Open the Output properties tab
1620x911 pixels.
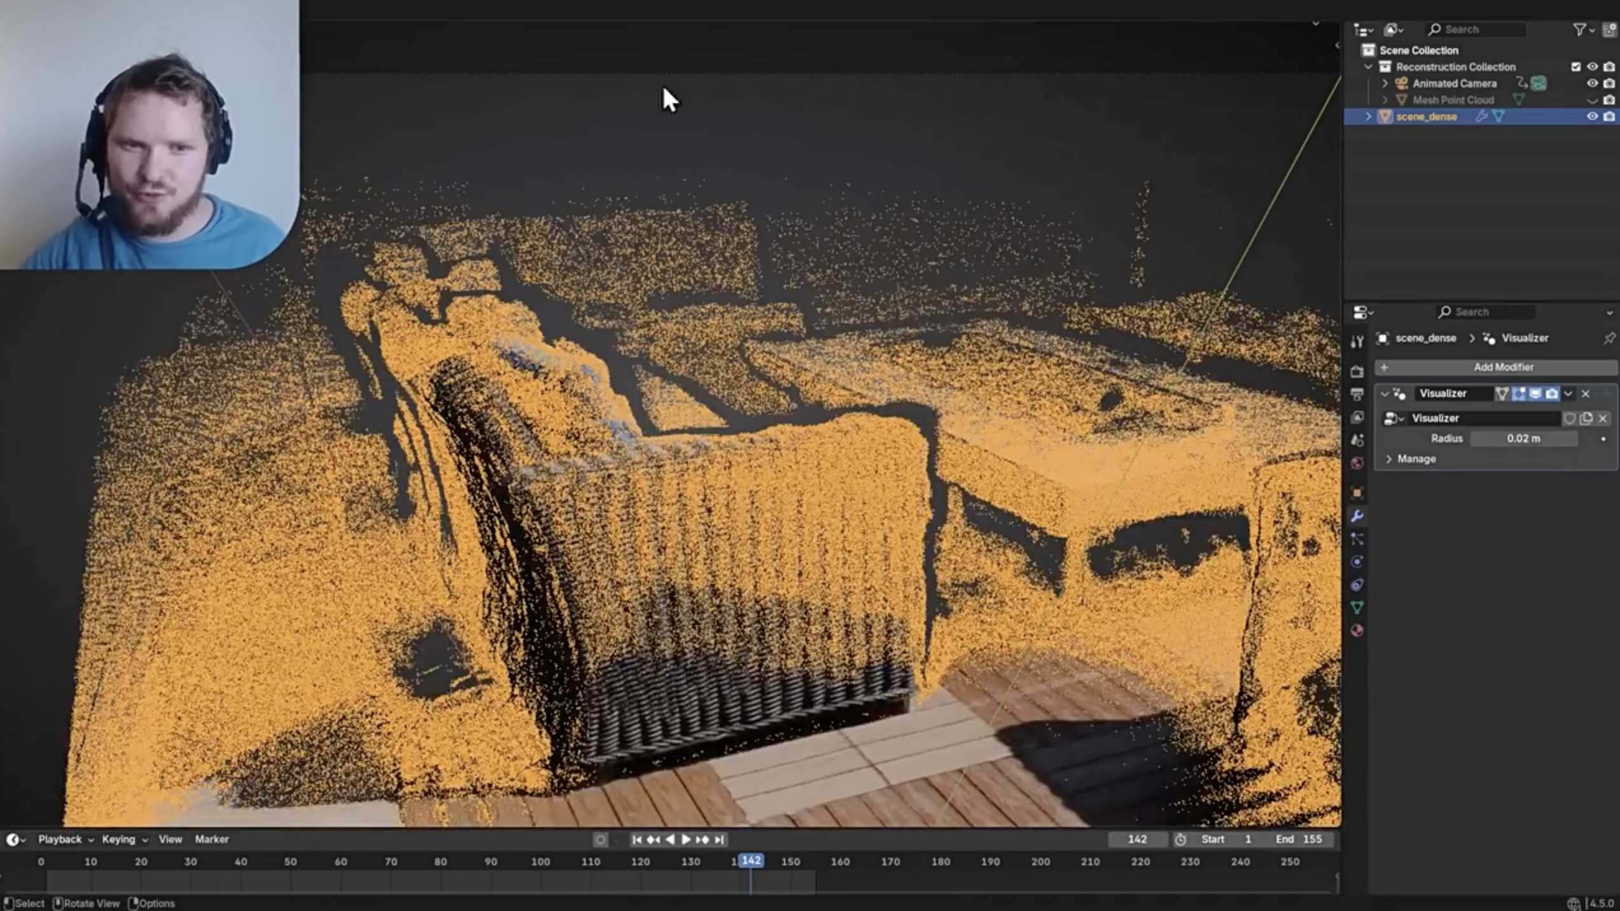coord(1357,394)
